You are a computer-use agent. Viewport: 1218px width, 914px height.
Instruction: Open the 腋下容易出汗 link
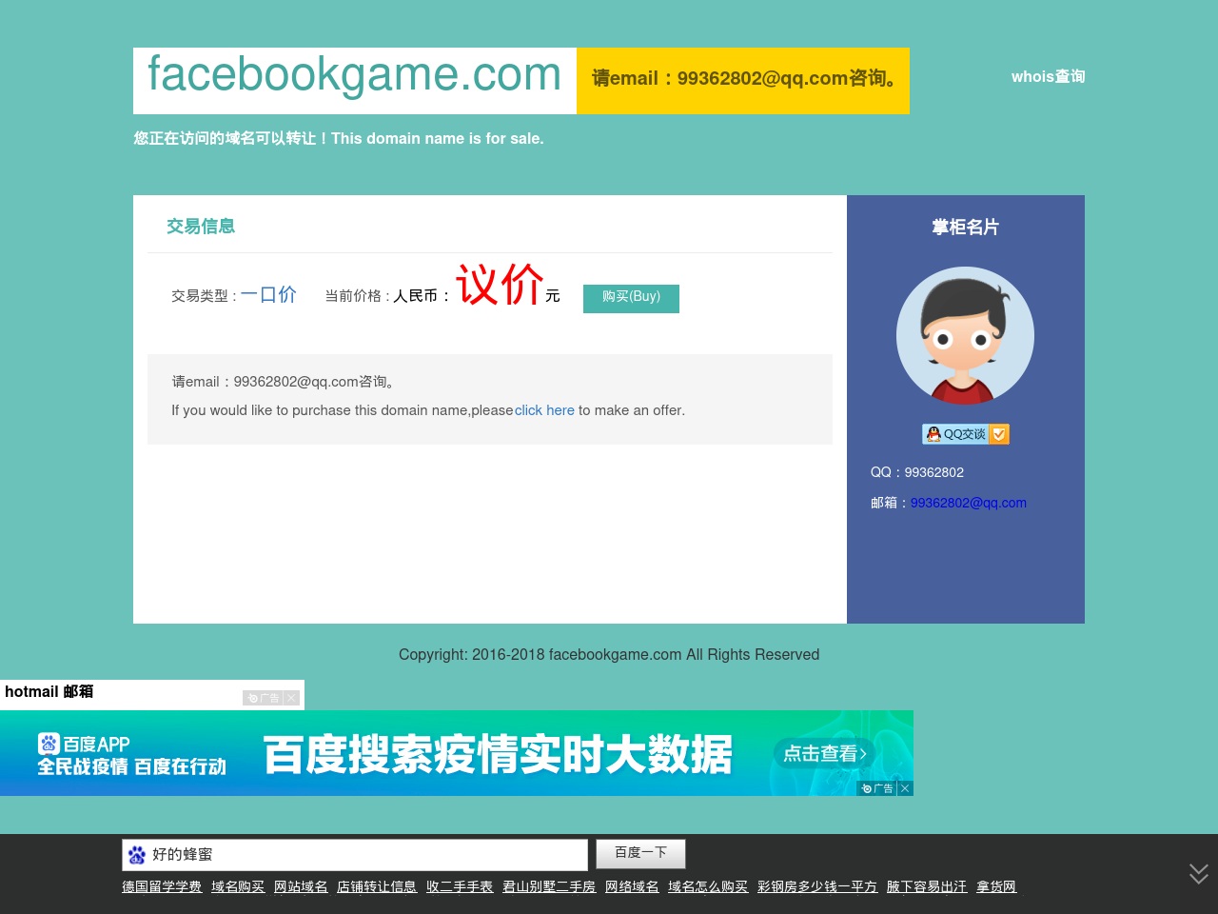coord(927,886)
